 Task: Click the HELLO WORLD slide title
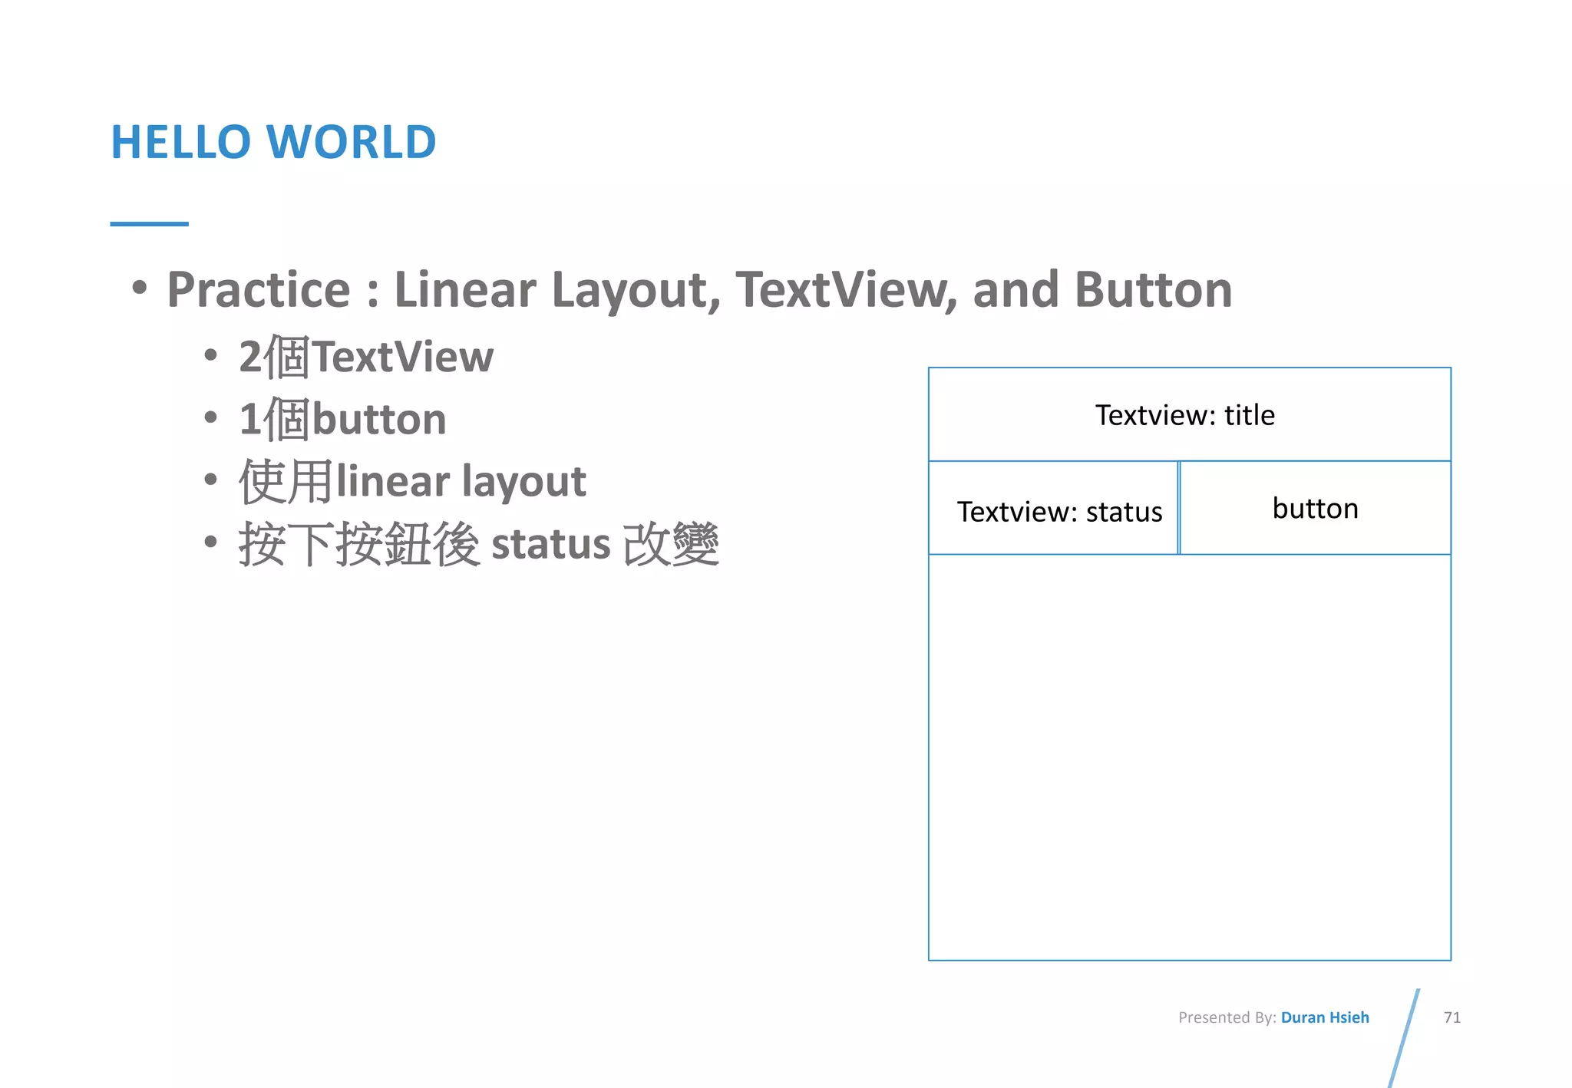(x=273, y=142)
